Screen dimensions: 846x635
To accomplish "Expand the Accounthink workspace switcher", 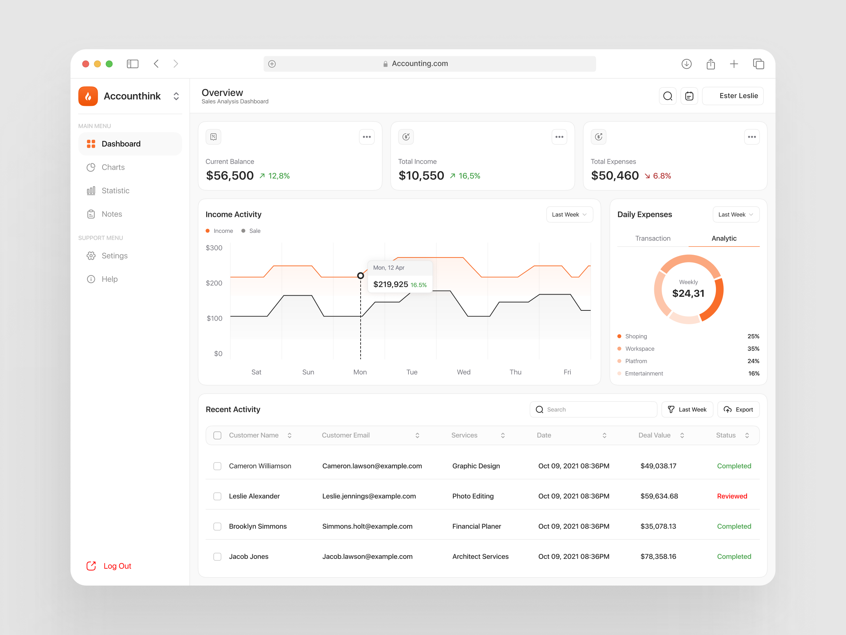I will coord(176,96).
